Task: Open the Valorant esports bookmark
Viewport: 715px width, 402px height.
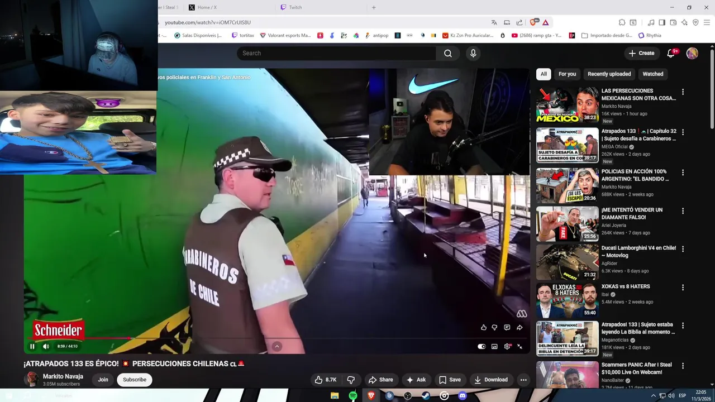Action: click(285, 35)
